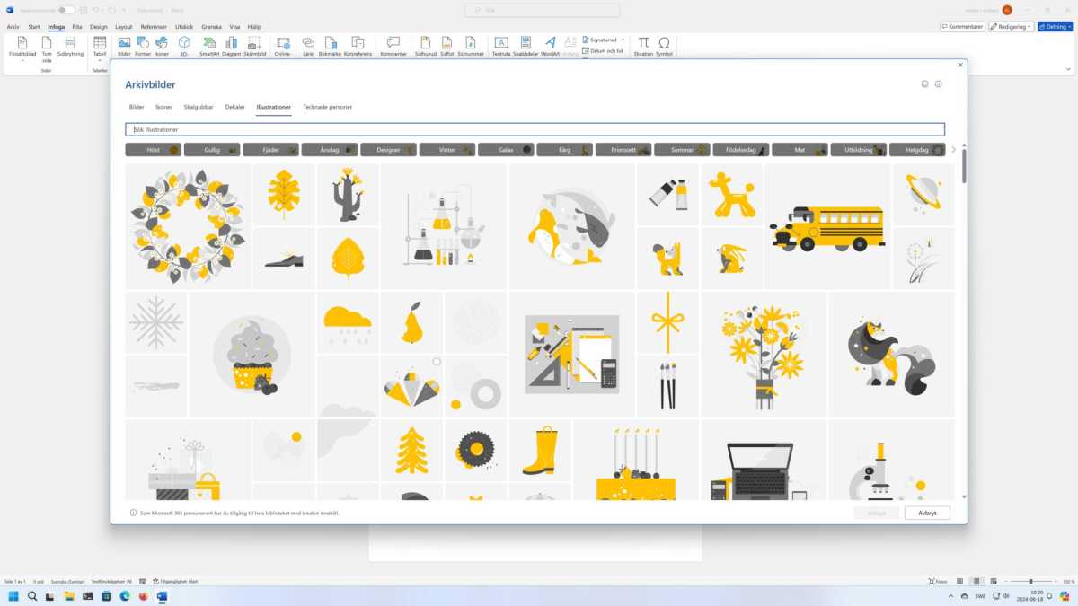Switch to the Ikoner tab

pyautogui.click(x=163, y=107)
